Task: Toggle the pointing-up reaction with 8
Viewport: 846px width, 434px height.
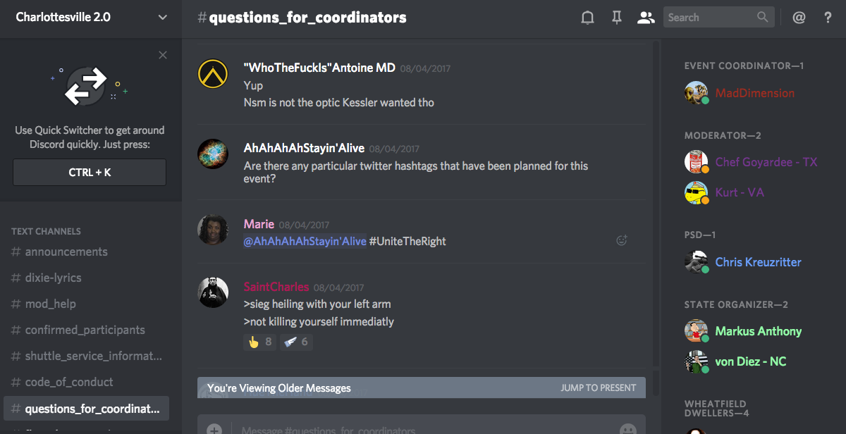Action: pos(259,342)
